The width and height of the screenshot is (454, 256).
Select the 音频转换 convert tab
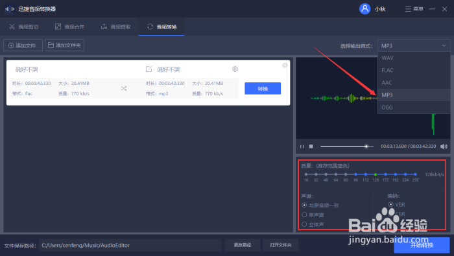(x=161, y=27)
